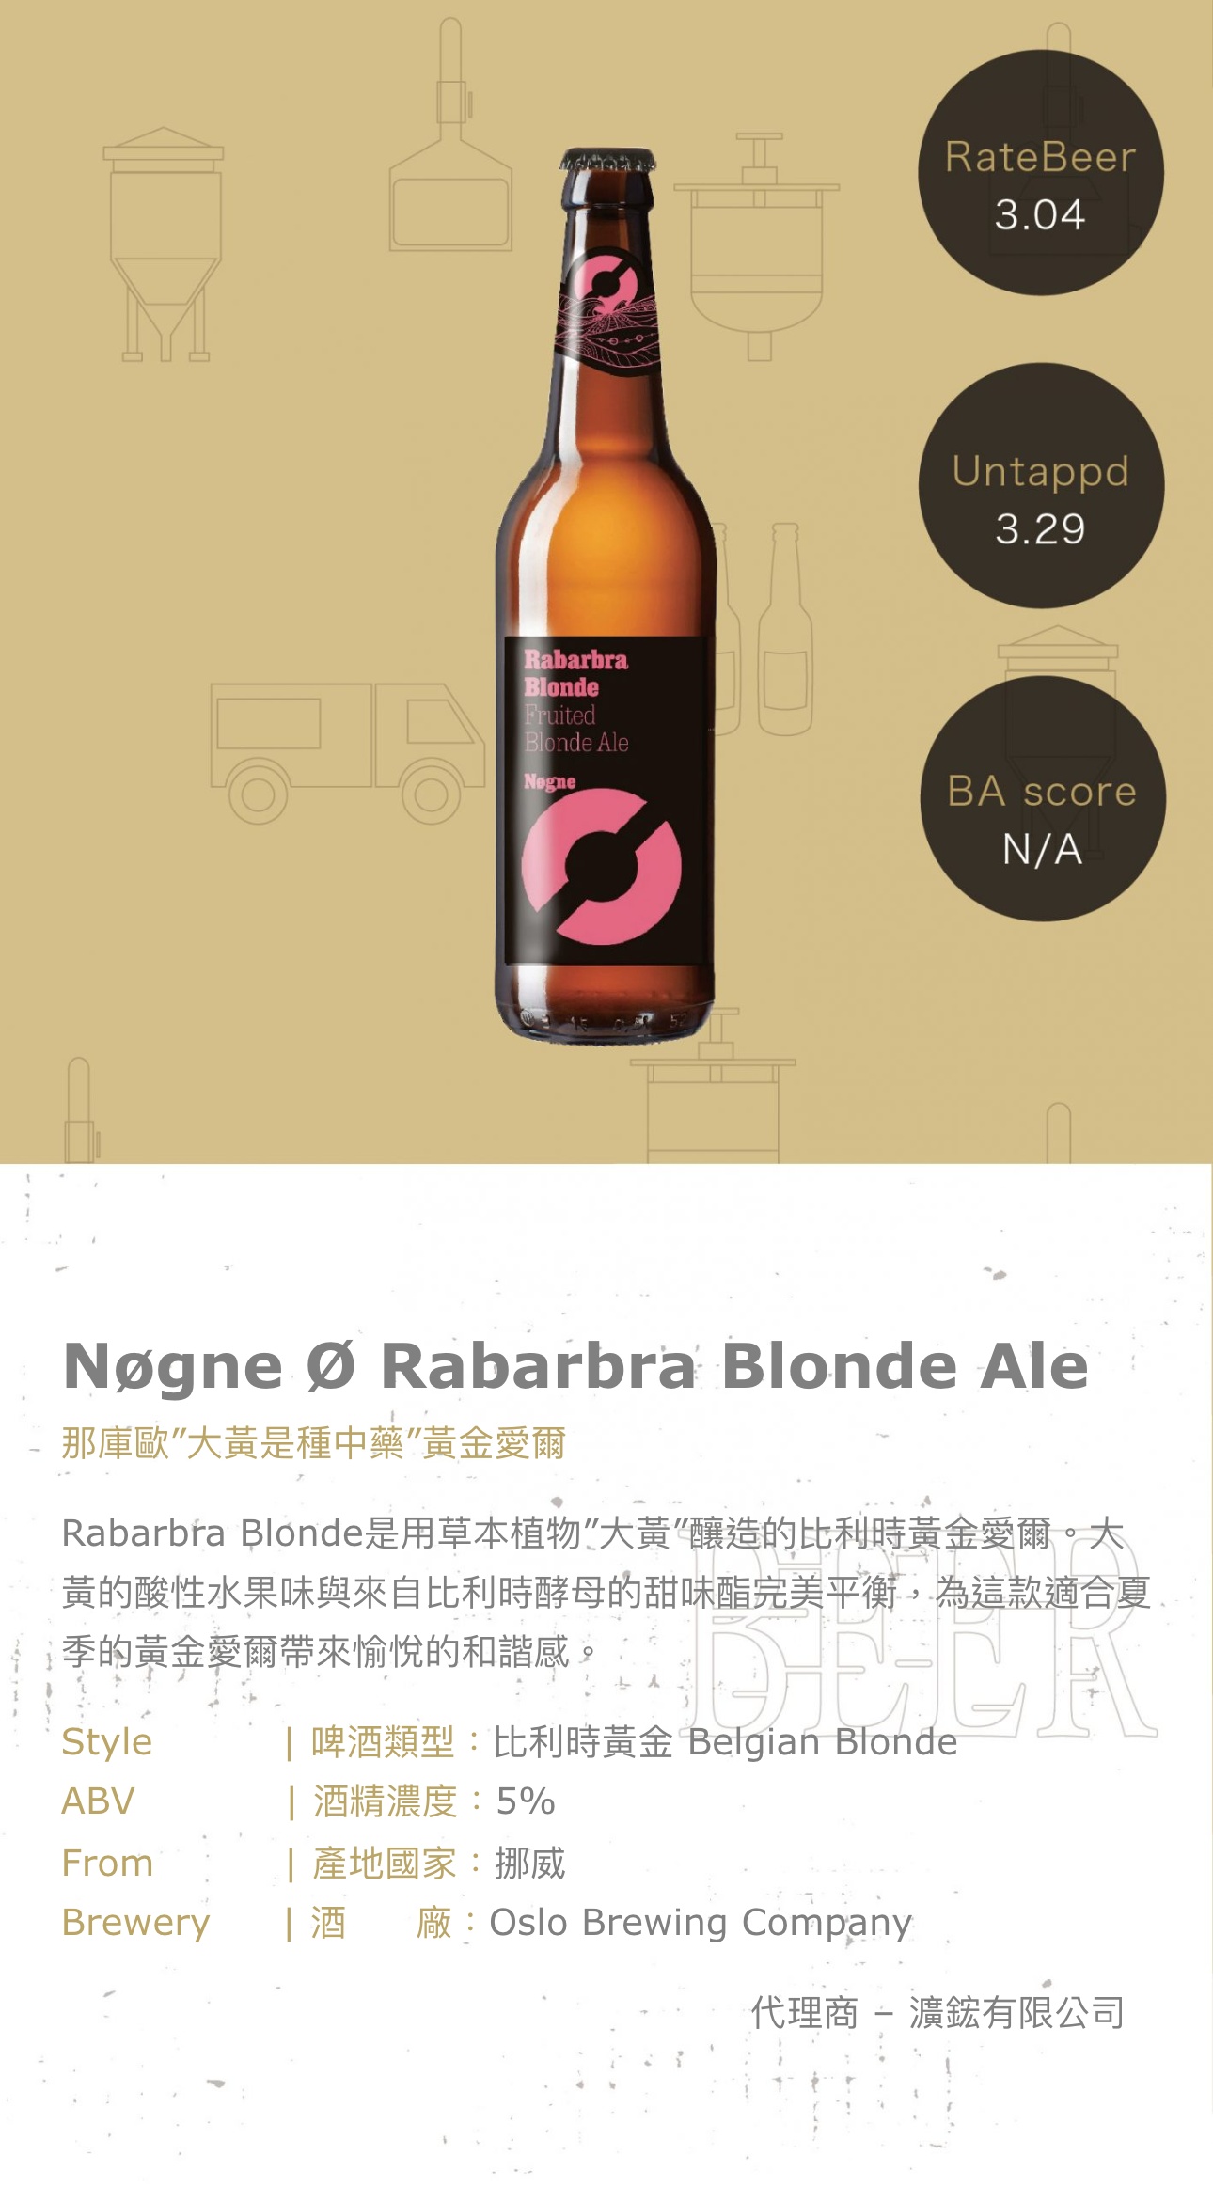Click the gold Chinese subtitle 那庫歐大黃是種中藥
This screenshot has width=1213, height=2186.
coord(313,1443)
